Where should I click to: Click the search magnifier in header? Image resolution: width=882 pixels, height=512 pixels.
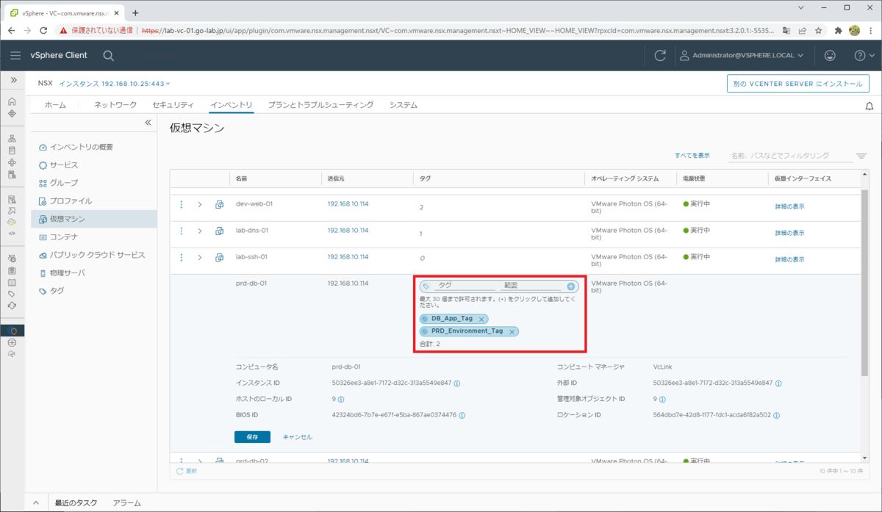[108, 55]
